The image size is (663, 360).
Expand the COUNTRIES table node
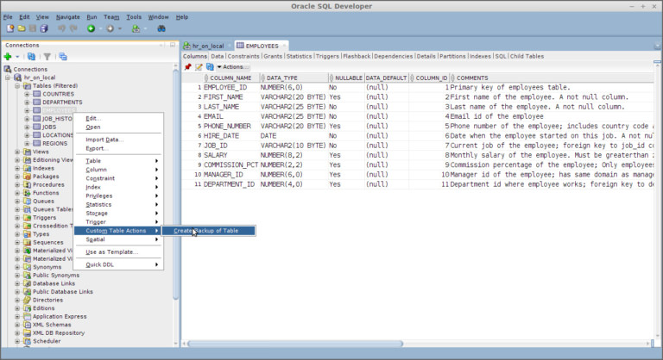(27, 94)
